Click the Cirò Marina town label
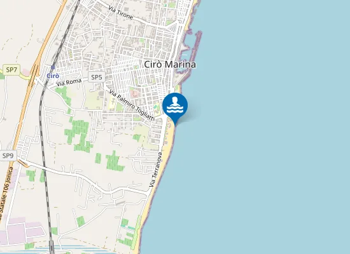 point(170,64)
